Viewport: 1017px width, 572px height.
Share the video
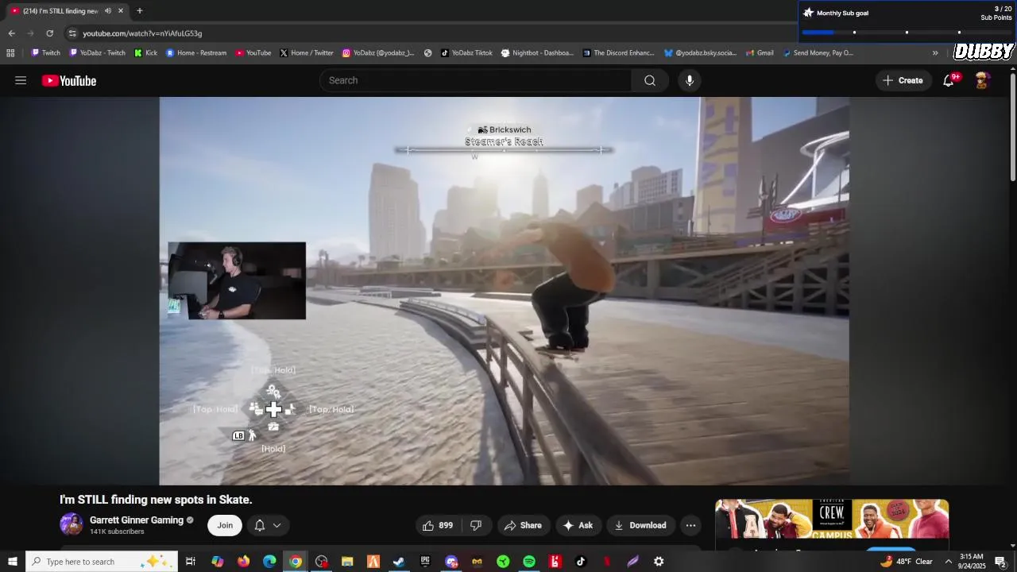pos(523,525)
